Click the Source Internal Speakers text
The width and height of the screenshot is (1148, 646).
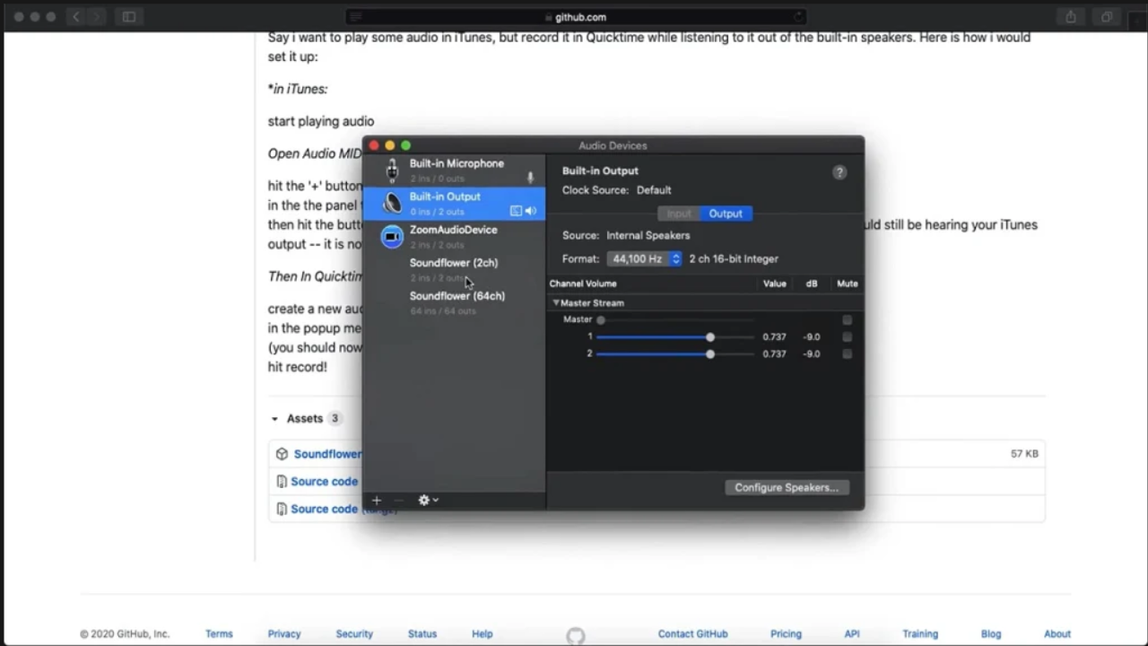click(648, 235)
